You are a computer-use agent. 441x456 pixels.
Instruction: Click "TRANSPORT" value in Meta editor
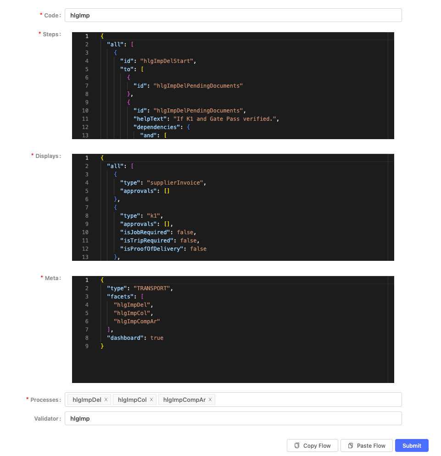(x=152, y=288)
